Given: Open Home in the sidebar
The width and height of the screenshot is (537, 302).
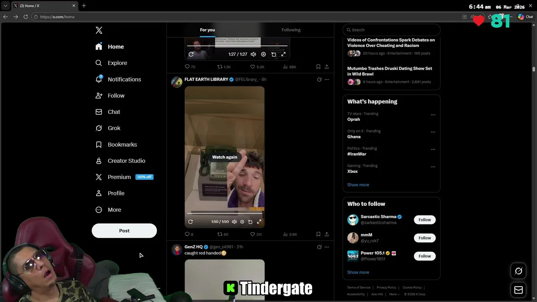Looking at the screenshot, I should point(109,47).
